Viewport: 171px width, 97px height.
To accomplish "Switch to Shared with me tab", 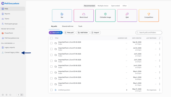I will click(68, 26).
